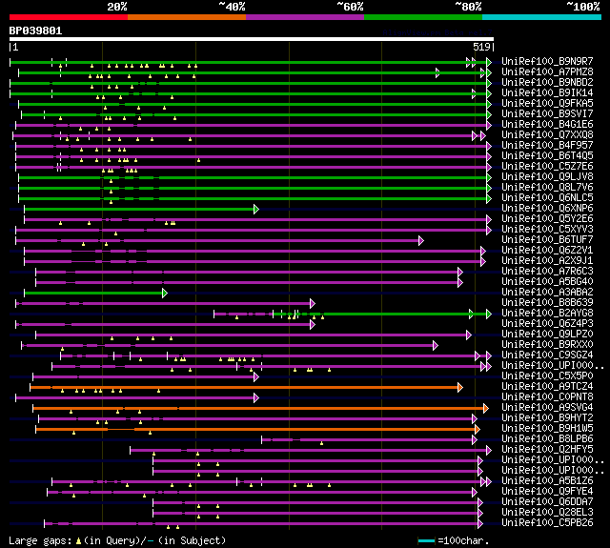Pick the UniRef100_B8B639 label
Image resolution: width=610 pixels, height=548 pixels.
coord(547,303)
